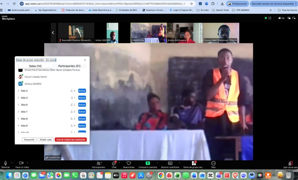The image size is (298, 180).
Task: Open the Más three-dots menu
Action: click(x=213, y=163)
